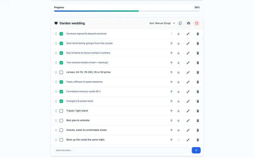Grab drag handle of Lenses item
254x158 pixels.
click(x=56, y=72)
